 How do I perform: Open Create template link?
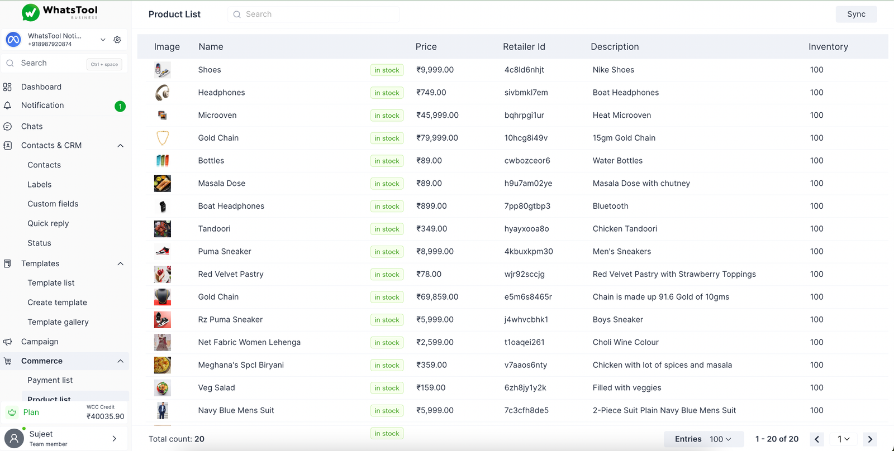(x=58, y=303)
